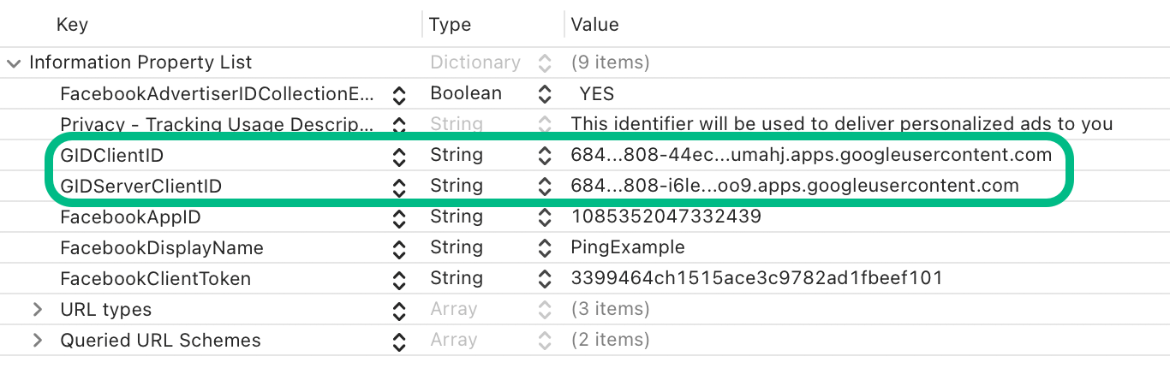Image resolution: width=1170 pixels, height=380 pixels.
Task: Click the key stepper beside FacebookClientToken
Action: coord(398,279)
